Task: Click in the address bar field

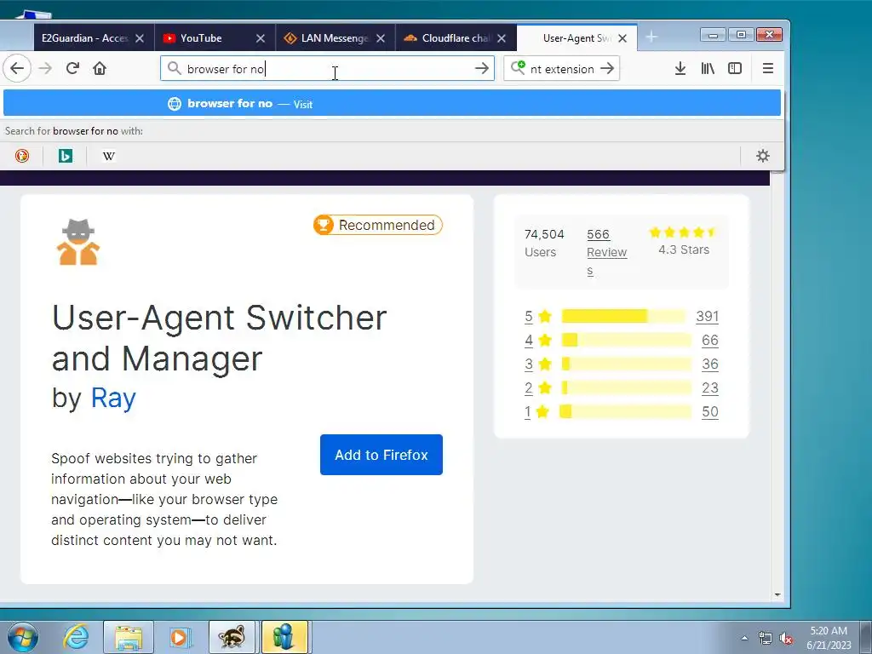Action: click(327, 68)
